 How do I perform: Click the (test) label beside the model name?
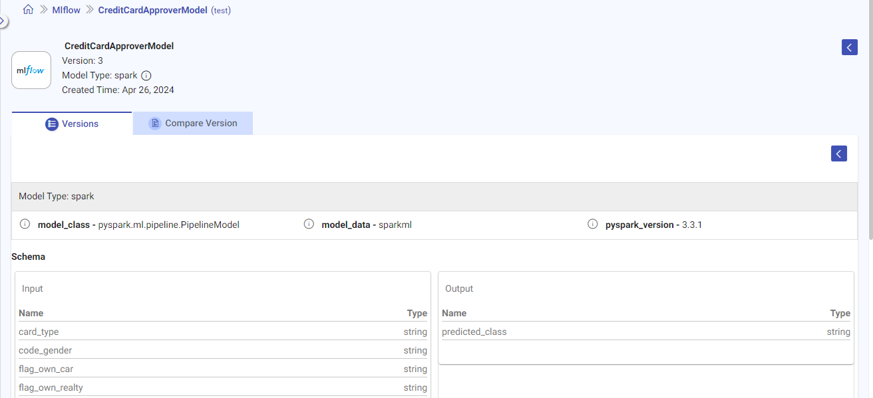click(222, 10)
